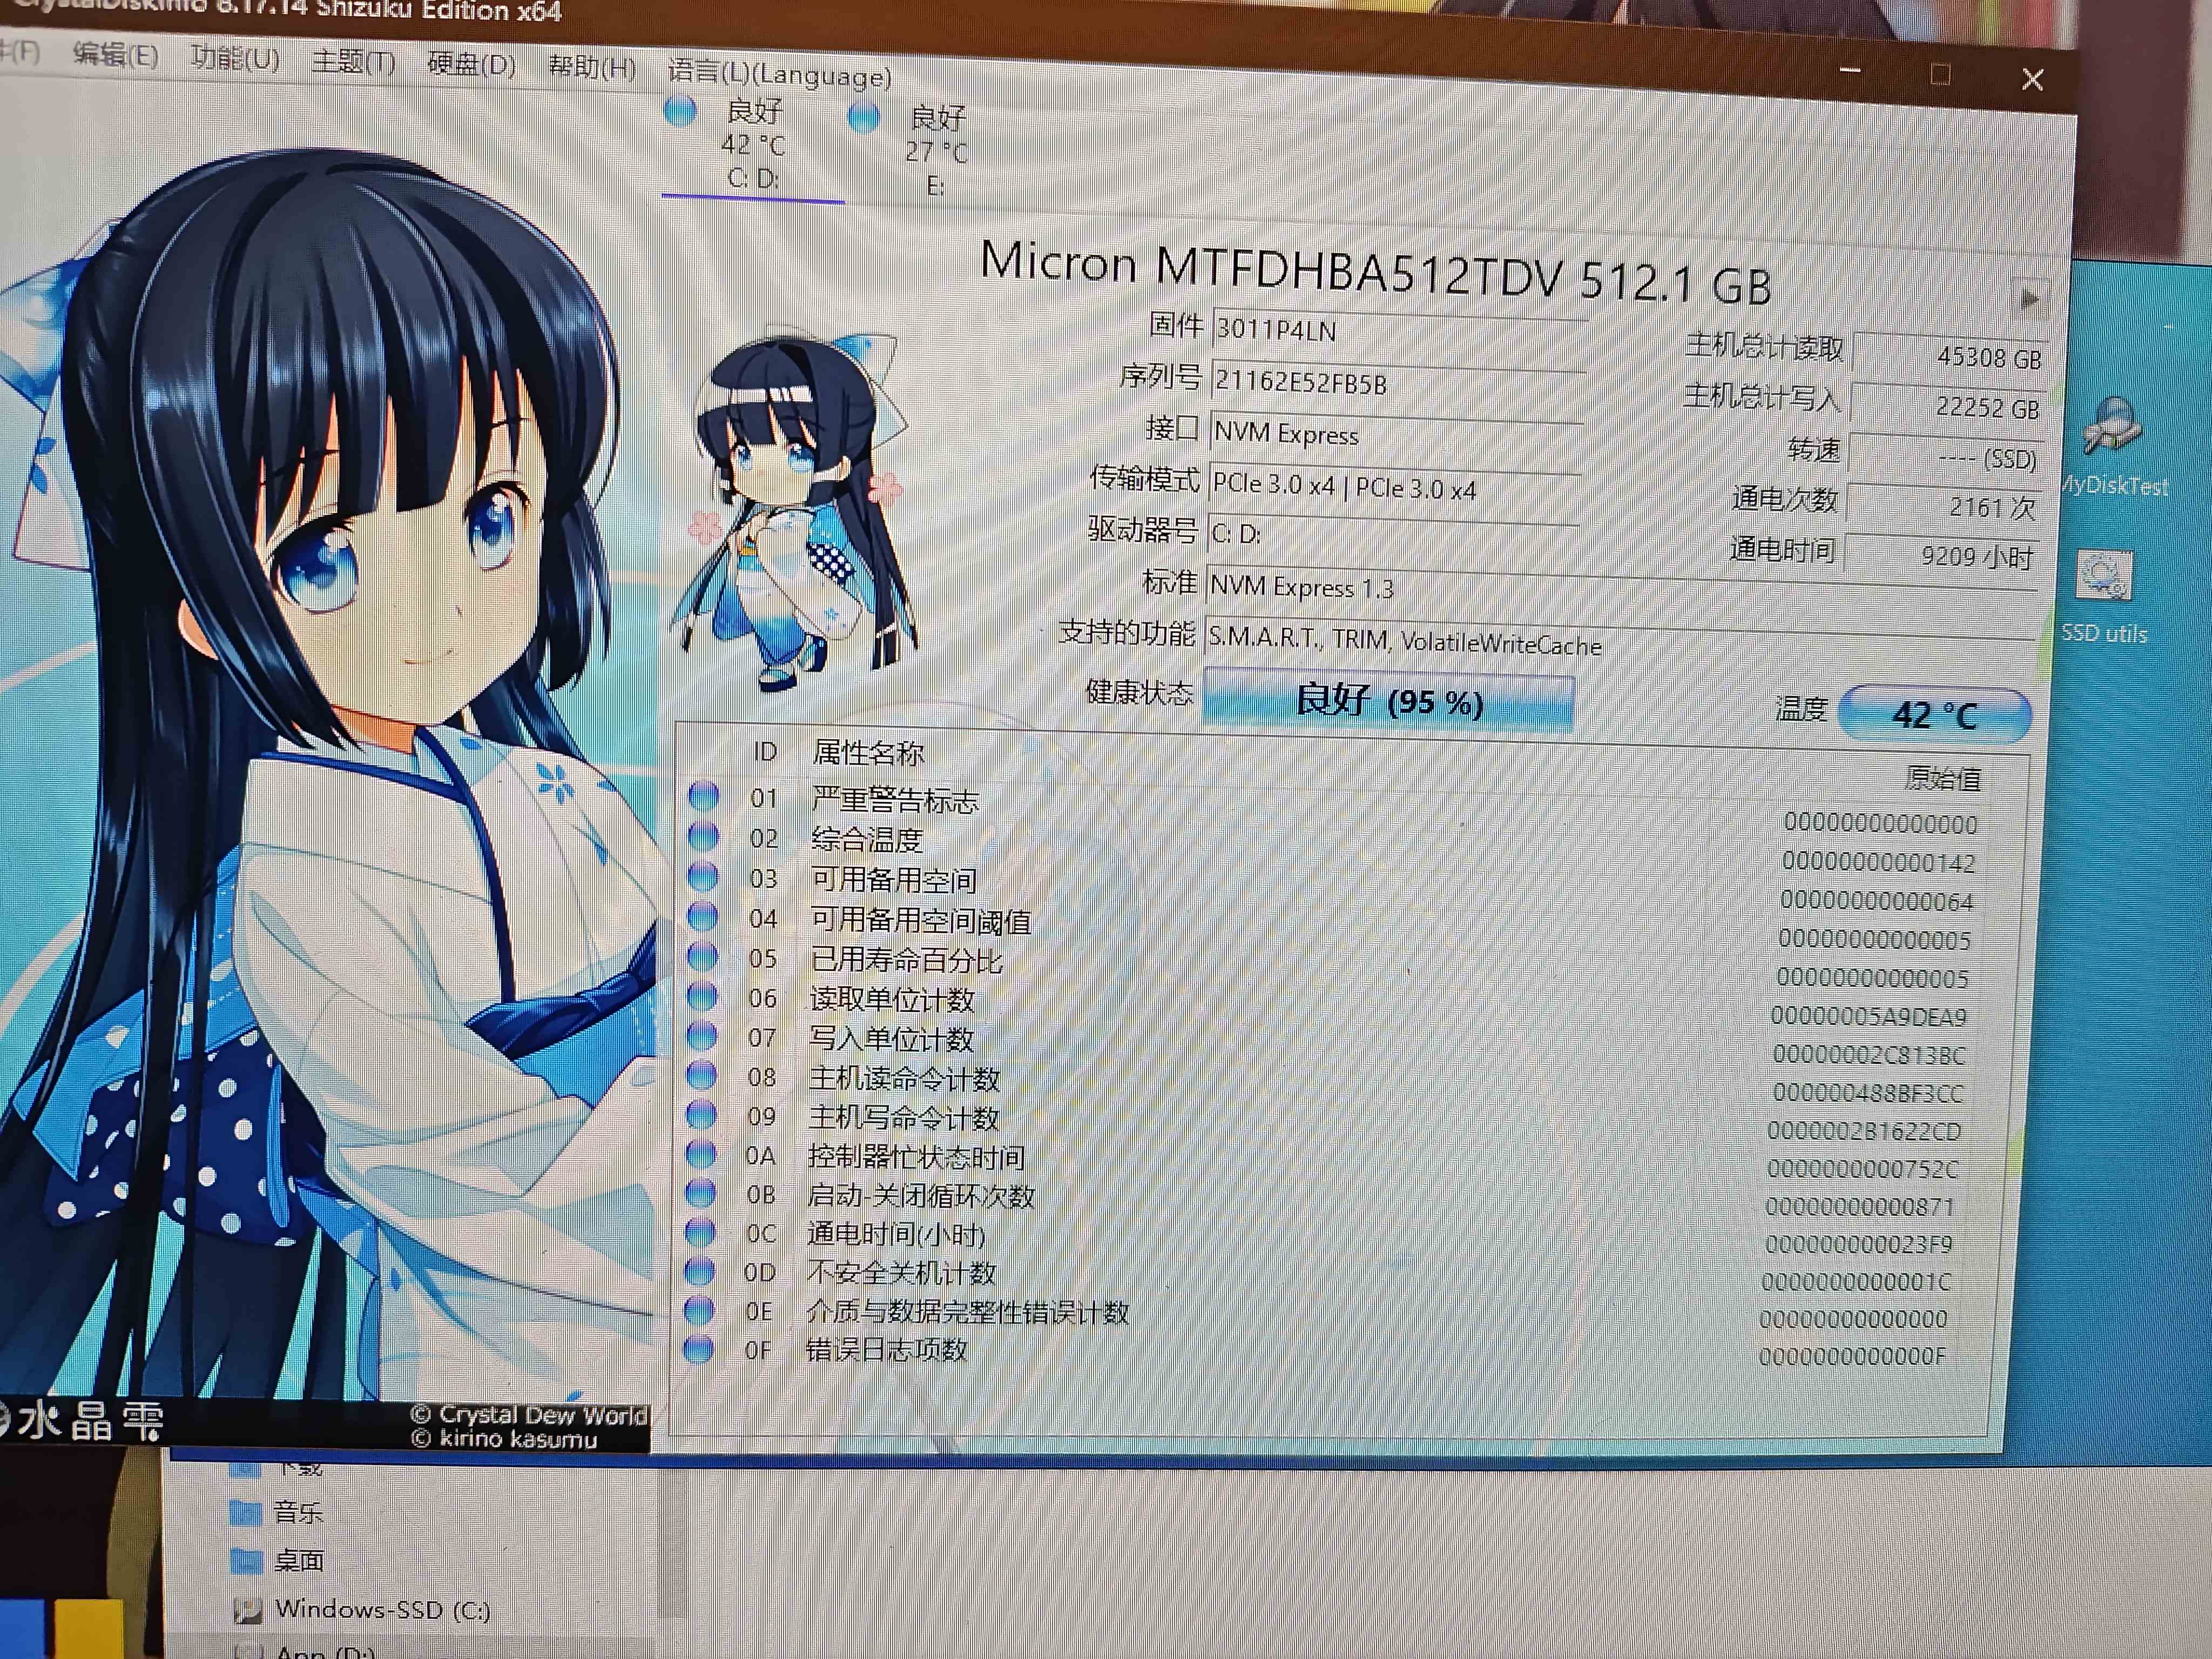Image resolution: width=2212 pixels, height=1659 pixels.
Task: Click the 属性名称 column header
Action: [x=868, y=753]
